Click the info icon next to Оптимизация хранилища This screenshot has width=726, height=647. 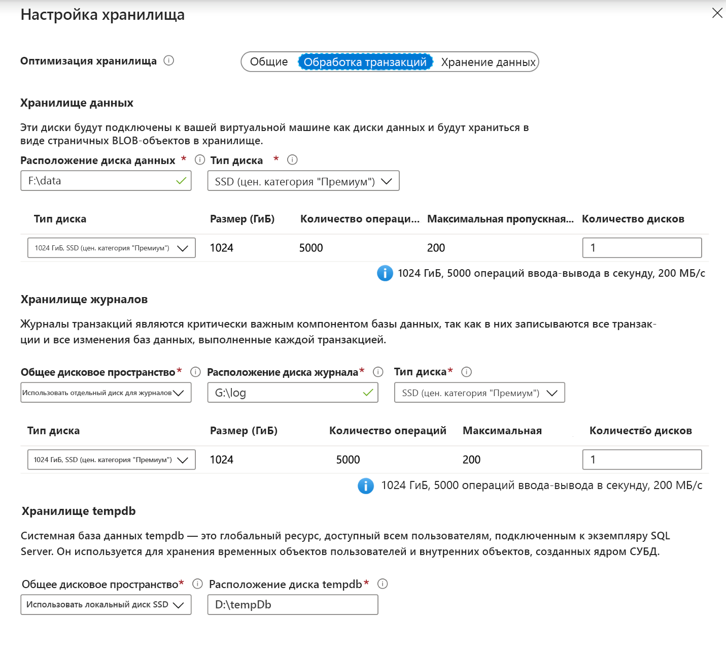tap(170, 61)
